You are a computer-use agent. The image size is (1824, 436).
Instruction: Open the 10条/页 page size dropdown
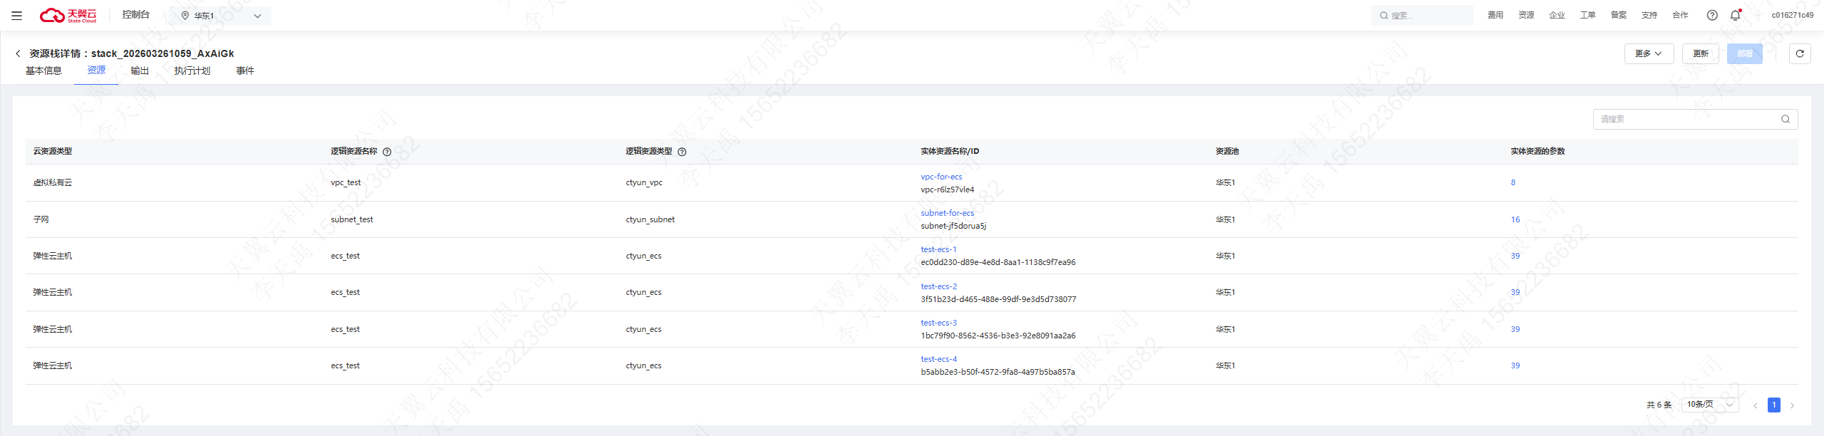pyautogui.click(x=1710, y=405)
